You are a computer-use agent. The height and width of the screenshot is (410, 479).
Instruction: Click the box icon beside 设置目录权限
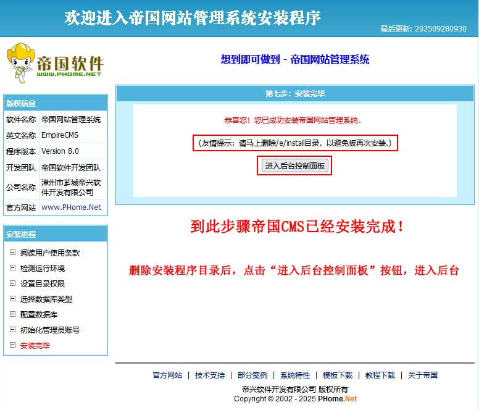(12, 283)
